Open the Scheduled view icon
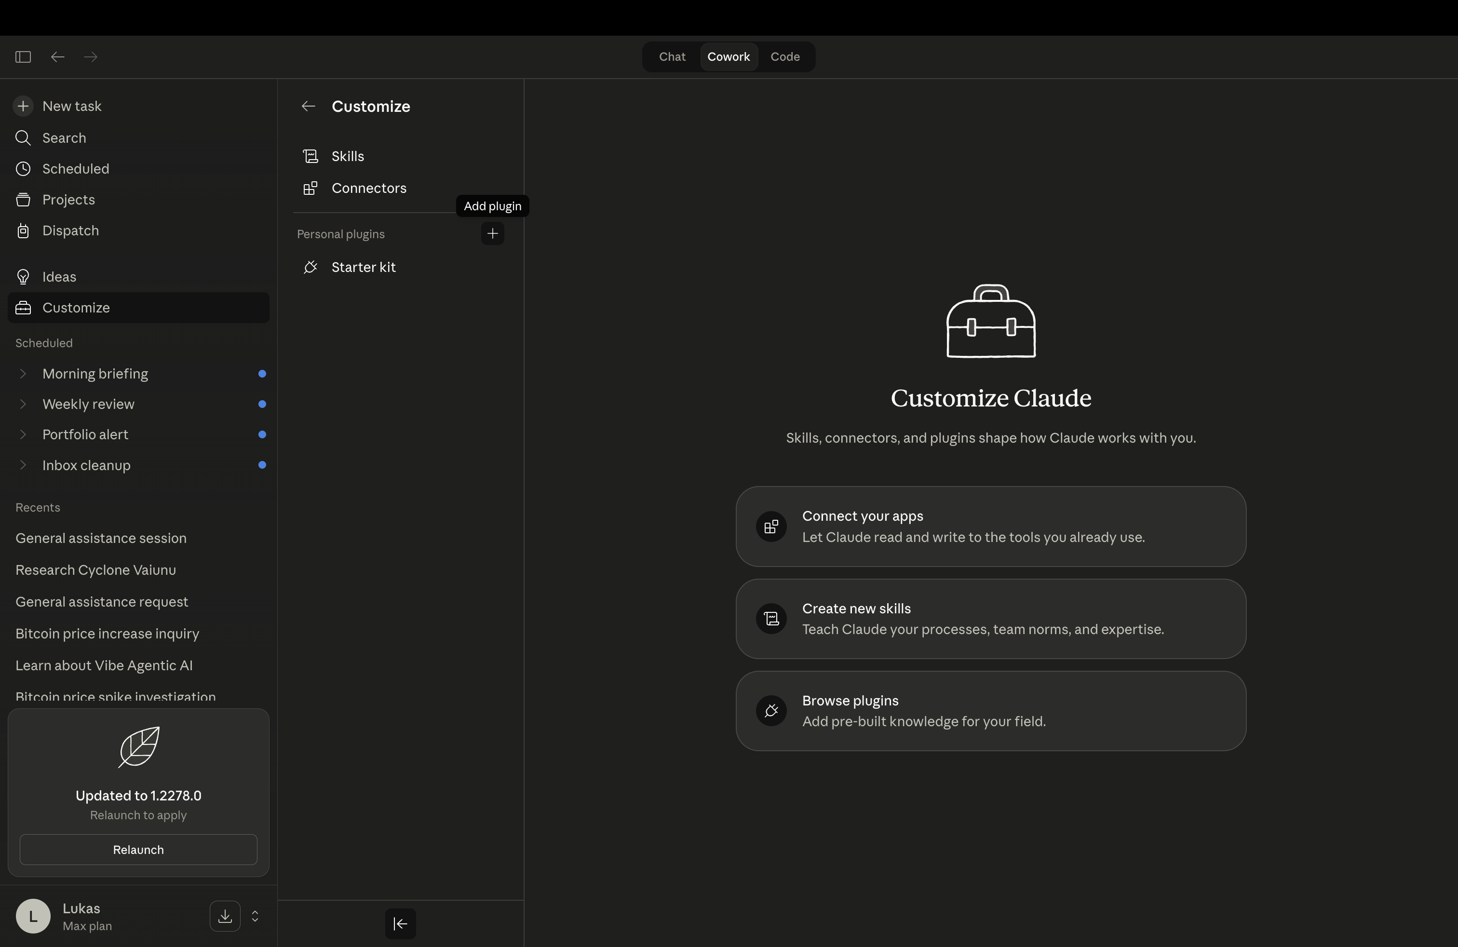 click(x=23, y=168)
